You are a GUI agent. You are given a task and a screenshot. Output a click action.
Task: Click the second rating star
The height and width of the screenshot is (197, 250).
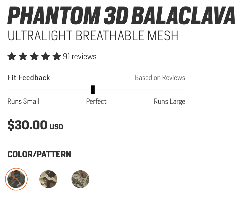23,56
